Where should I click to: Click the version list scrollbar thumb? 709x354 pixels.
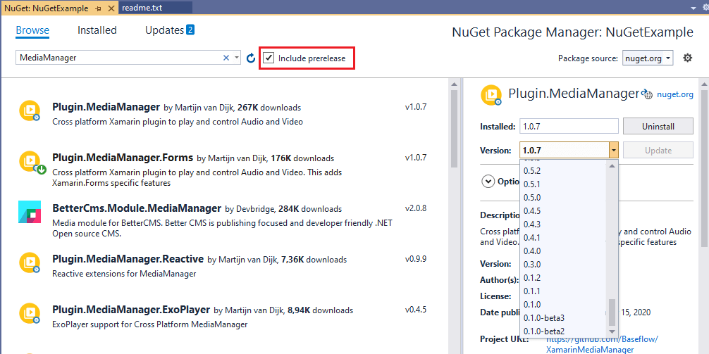pos(612,312)
